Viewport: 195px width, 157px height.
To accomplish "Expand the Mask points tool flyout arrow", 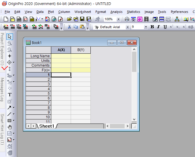I will 14,75.
